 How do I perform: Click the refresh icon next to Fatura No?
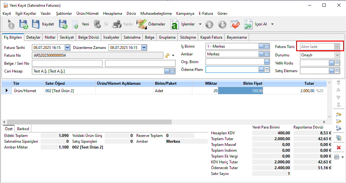point(167,55)
